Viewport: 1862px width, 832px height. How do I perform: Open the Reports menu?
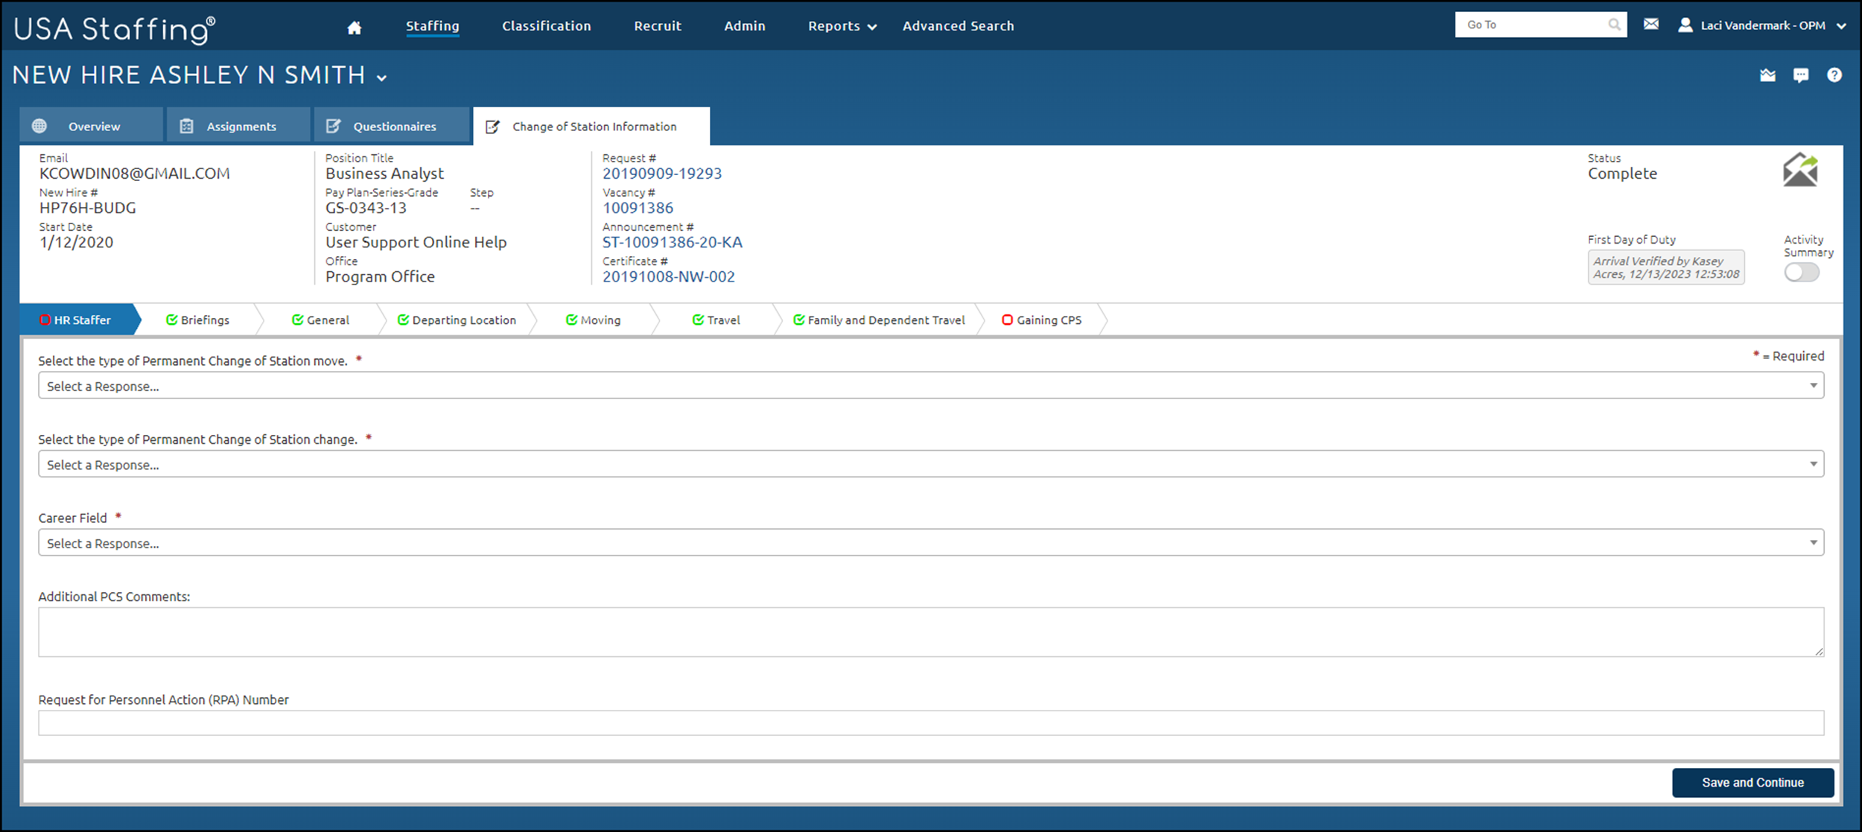[842, 26]
